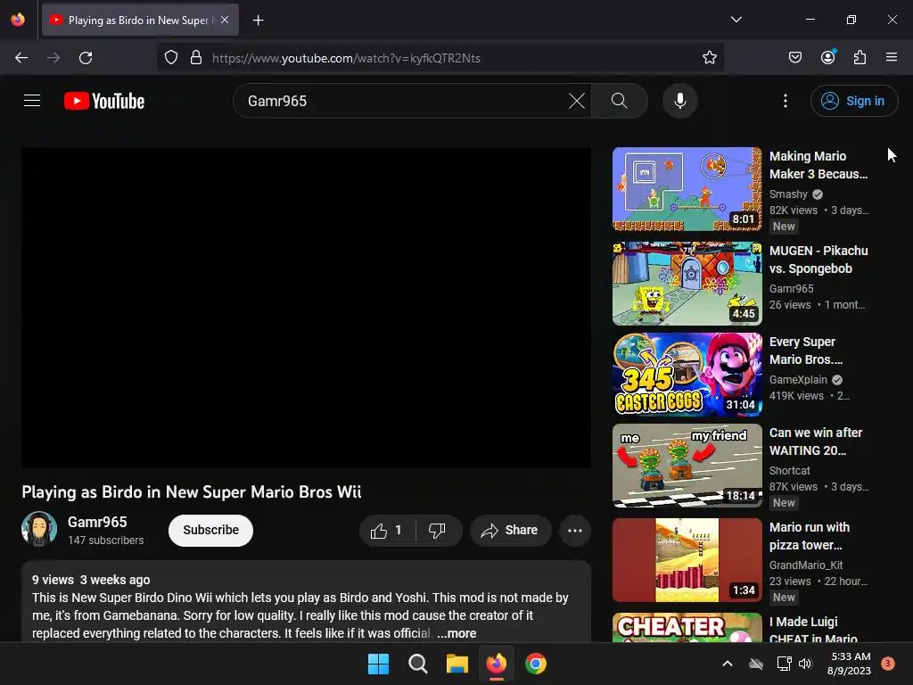Show hidden system tray icons chevron
This screenshot has height=685, width=913.
[x=728, y=664]
